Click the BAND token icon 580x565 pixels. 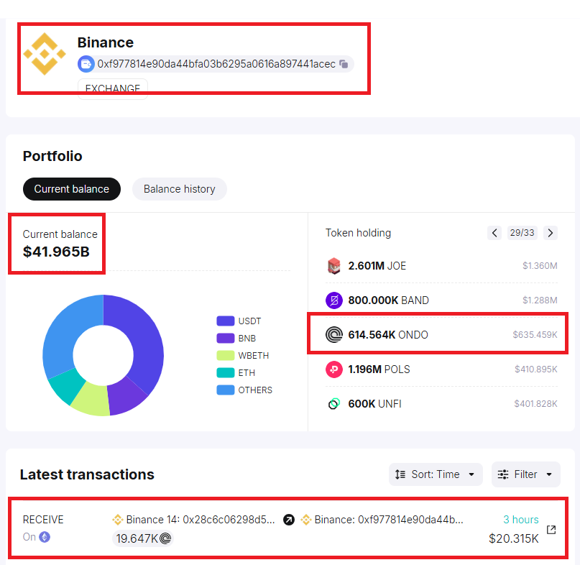334,300
